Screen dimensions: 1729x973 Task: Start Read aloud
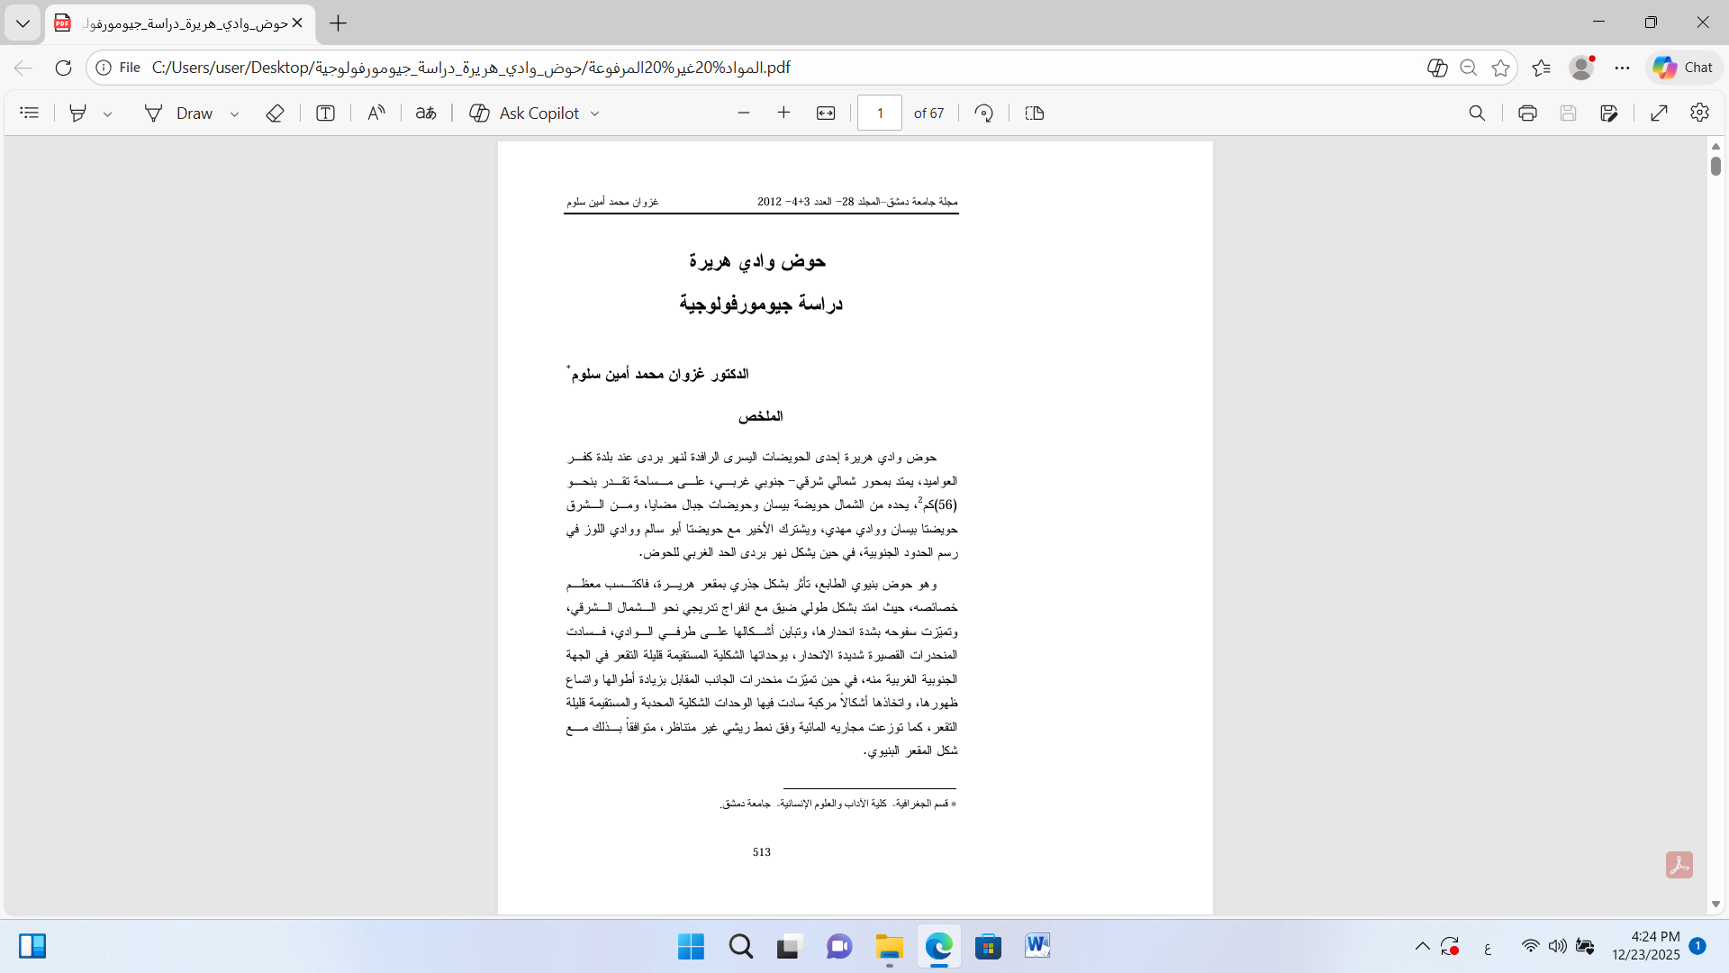pos(376,113)
